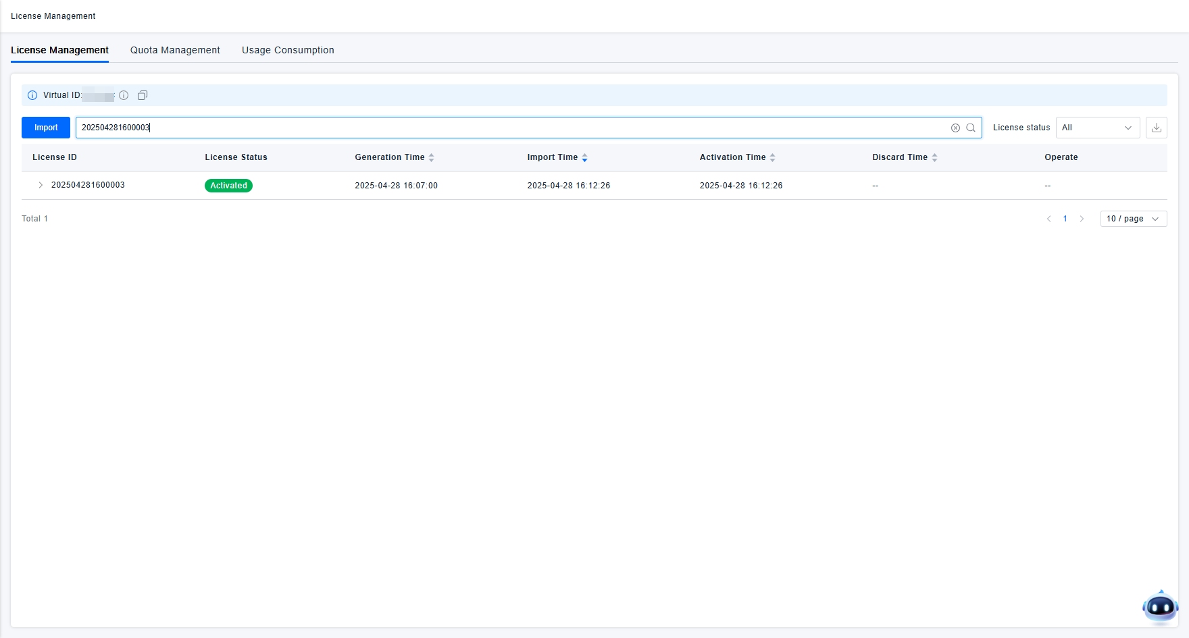Copy the Virtual ID using copy icon

(x=143, y=95)
